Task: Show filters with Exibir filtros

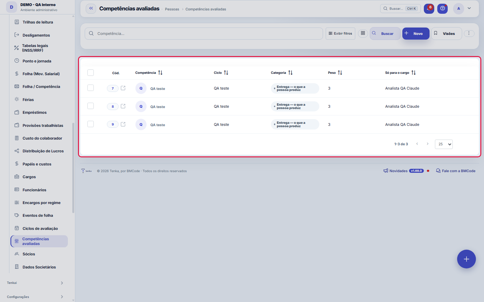Action: coord(340,34)
